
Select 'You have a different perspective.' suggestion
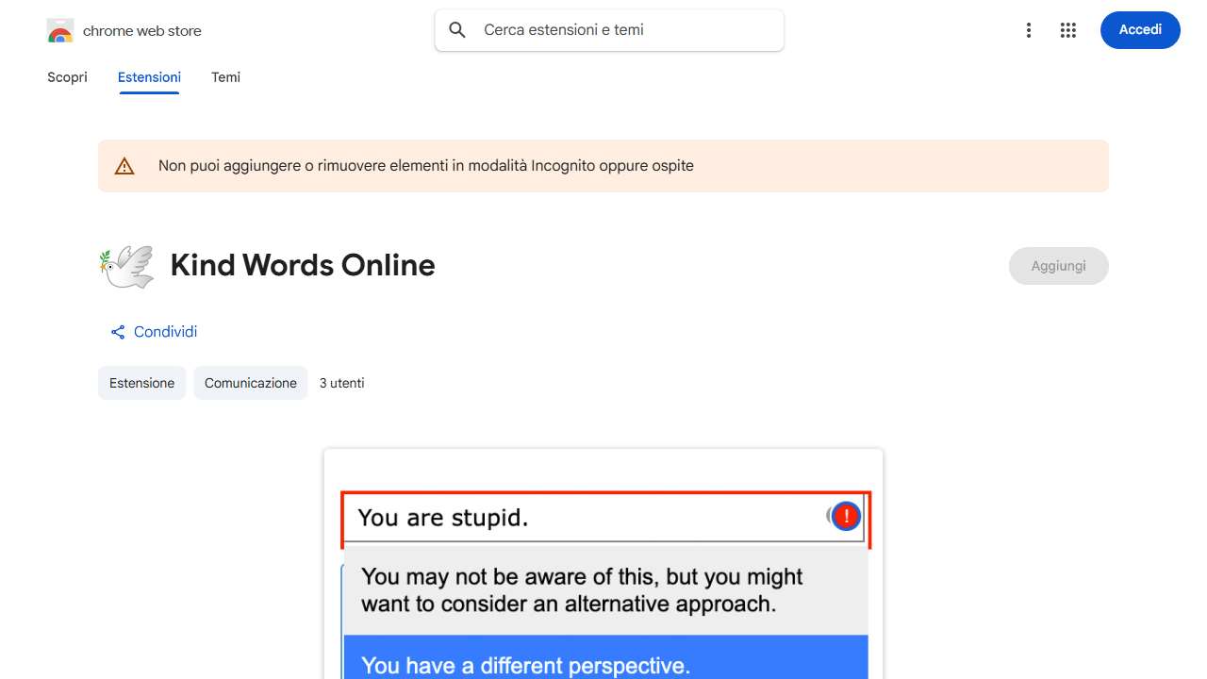pos(605,662)
